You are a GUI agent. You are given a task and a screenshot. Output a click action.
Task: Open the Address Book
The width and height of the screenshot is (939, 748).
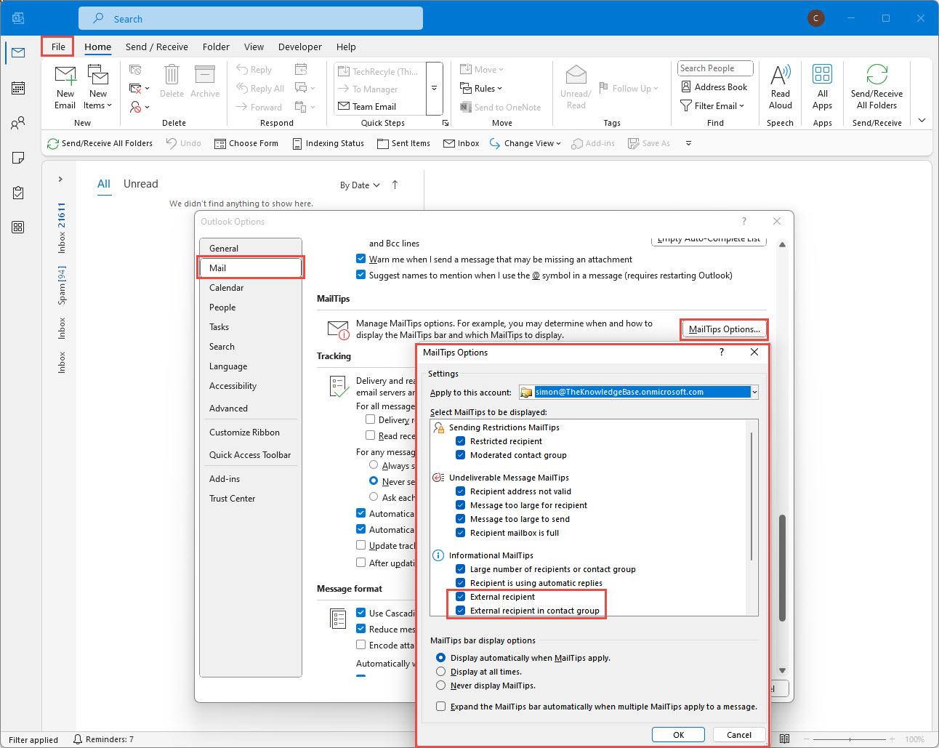(714, 87)
